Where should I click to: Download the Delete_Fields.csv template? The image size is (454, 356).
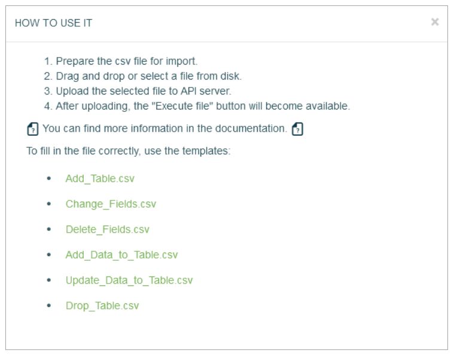tap(108, 230)
